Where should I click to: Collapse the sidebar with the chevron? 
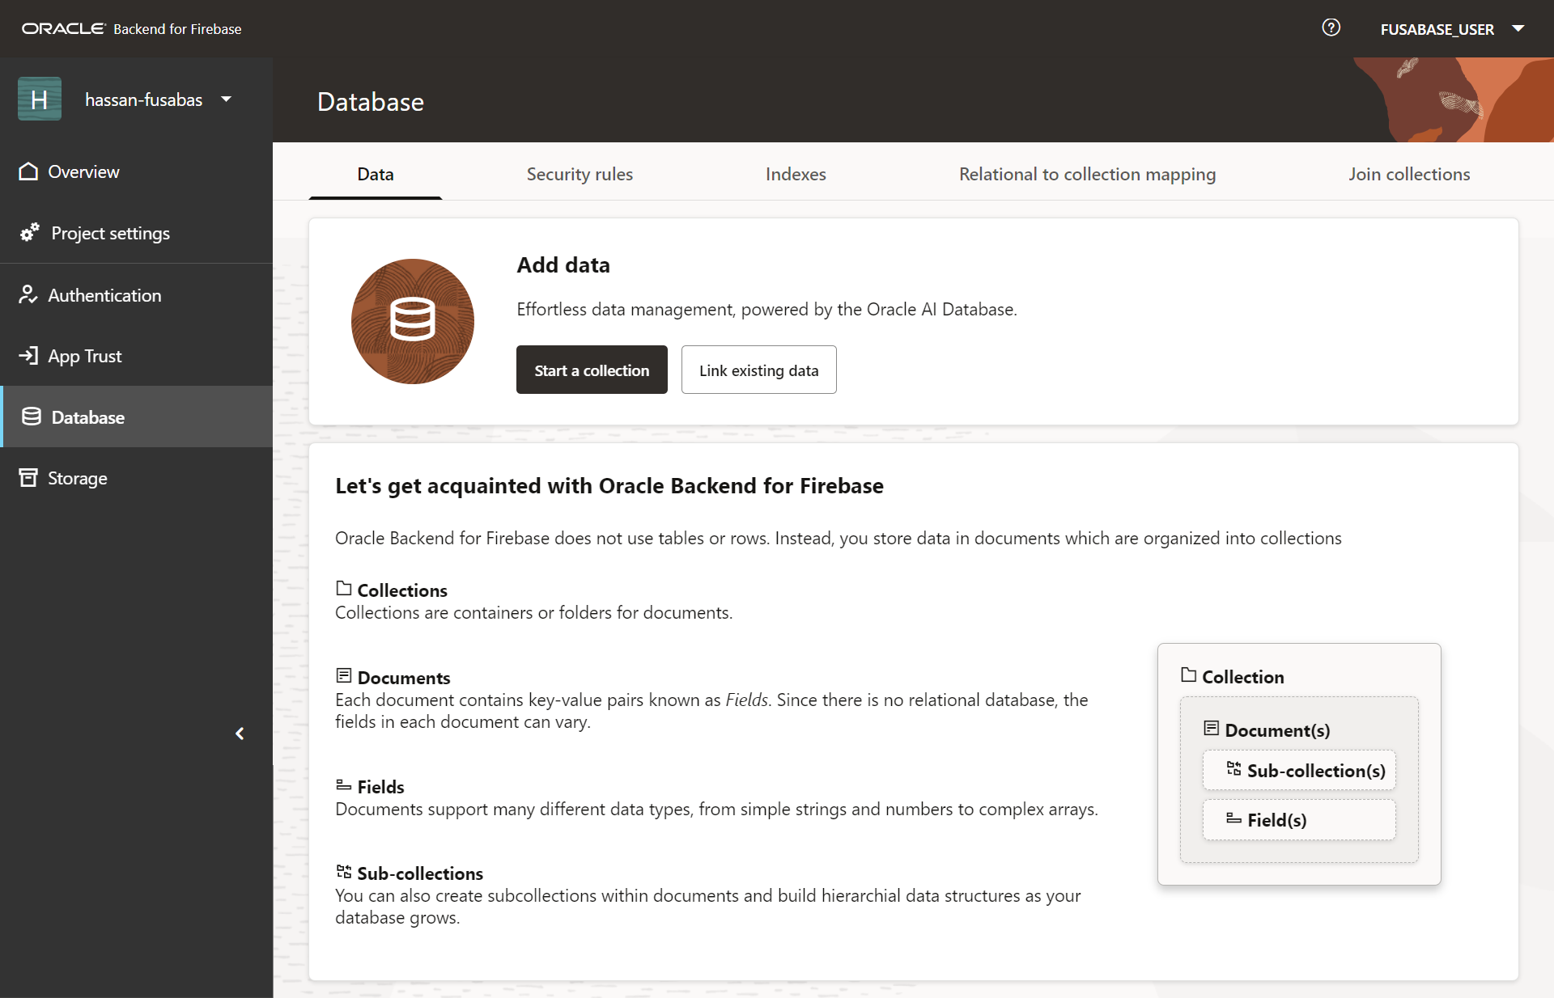coord(240,734)
